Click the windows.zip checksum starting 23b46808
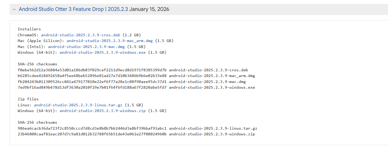 pos(92,134)
